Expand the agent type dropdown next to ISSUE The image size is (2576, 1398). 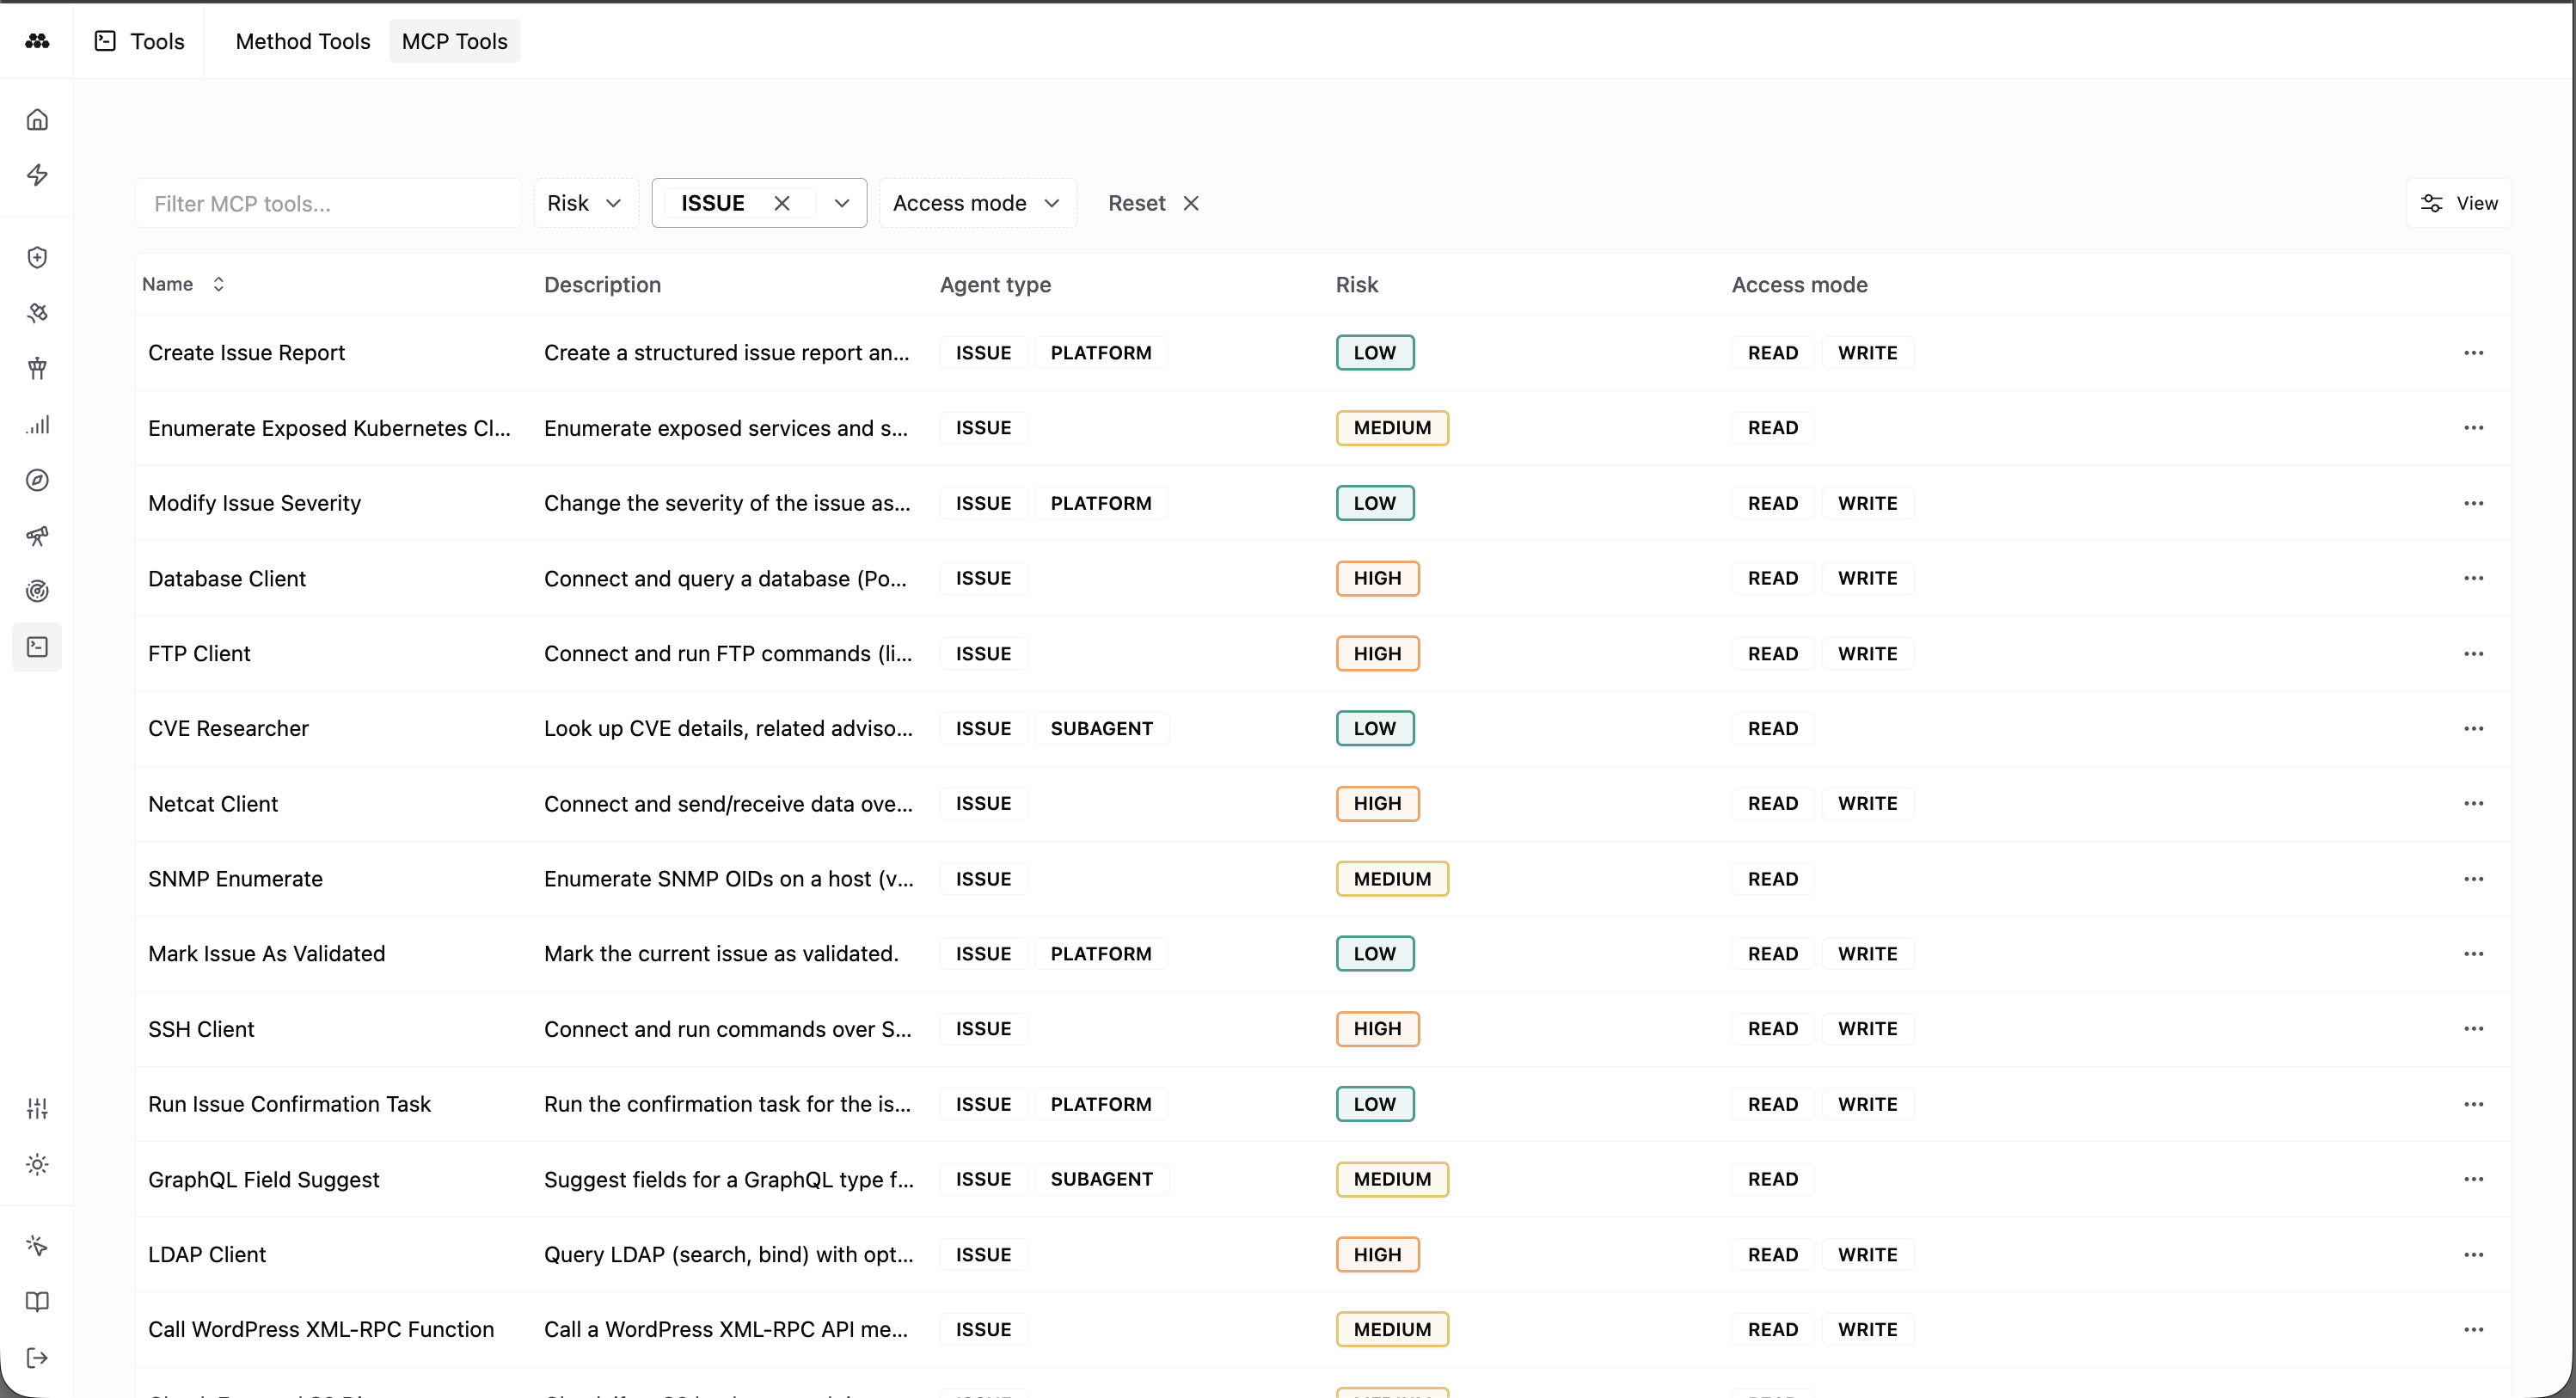(x=841, y=203)
